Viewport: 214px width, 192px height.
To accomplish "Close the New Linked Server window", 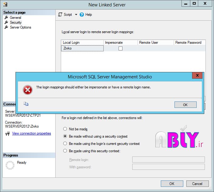I will (205, 3).
